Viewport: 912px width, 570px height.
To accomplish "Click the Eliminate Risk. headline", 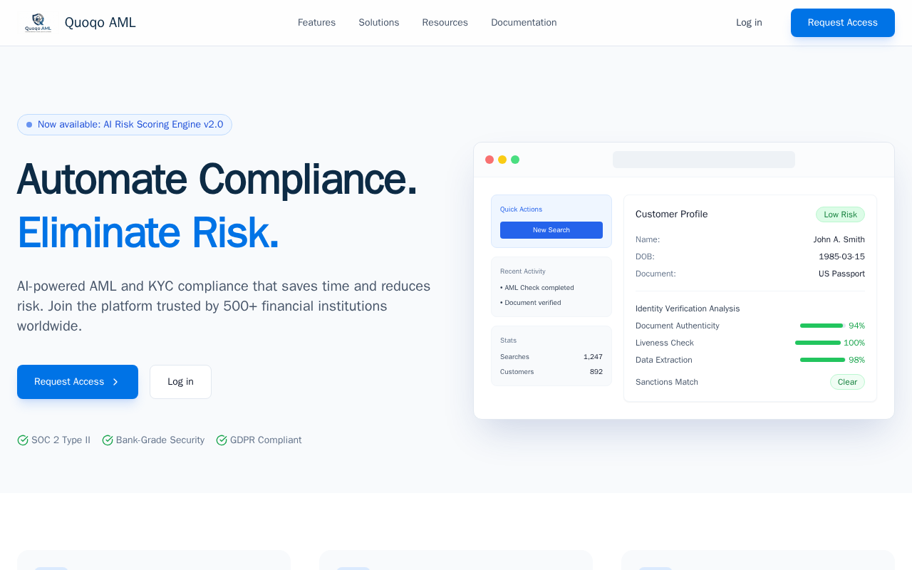I will [148, 233].
